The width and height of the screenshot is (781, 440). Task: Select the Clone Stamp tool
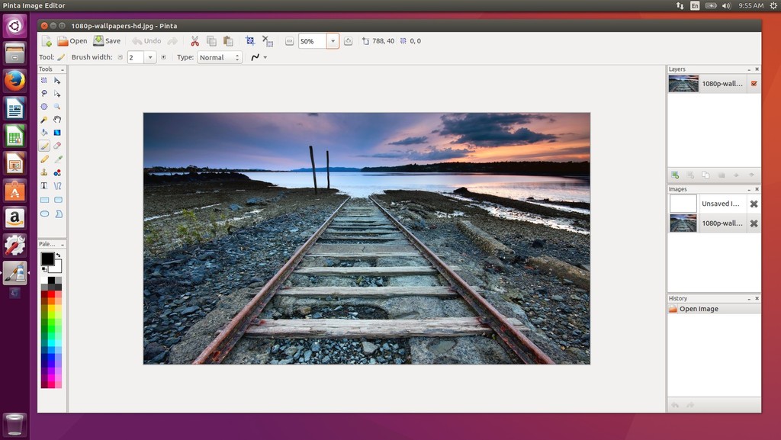click(44, 172)
